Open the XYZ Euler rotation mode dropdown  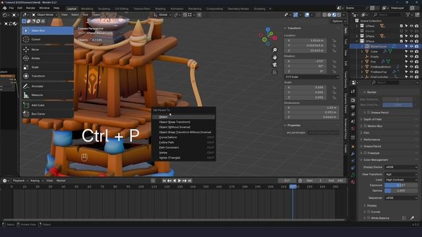tap(311, 77)
